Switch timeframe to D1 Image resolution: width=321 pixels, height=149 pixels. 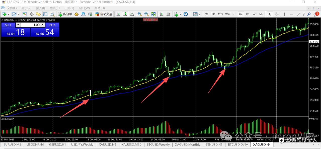248,14
